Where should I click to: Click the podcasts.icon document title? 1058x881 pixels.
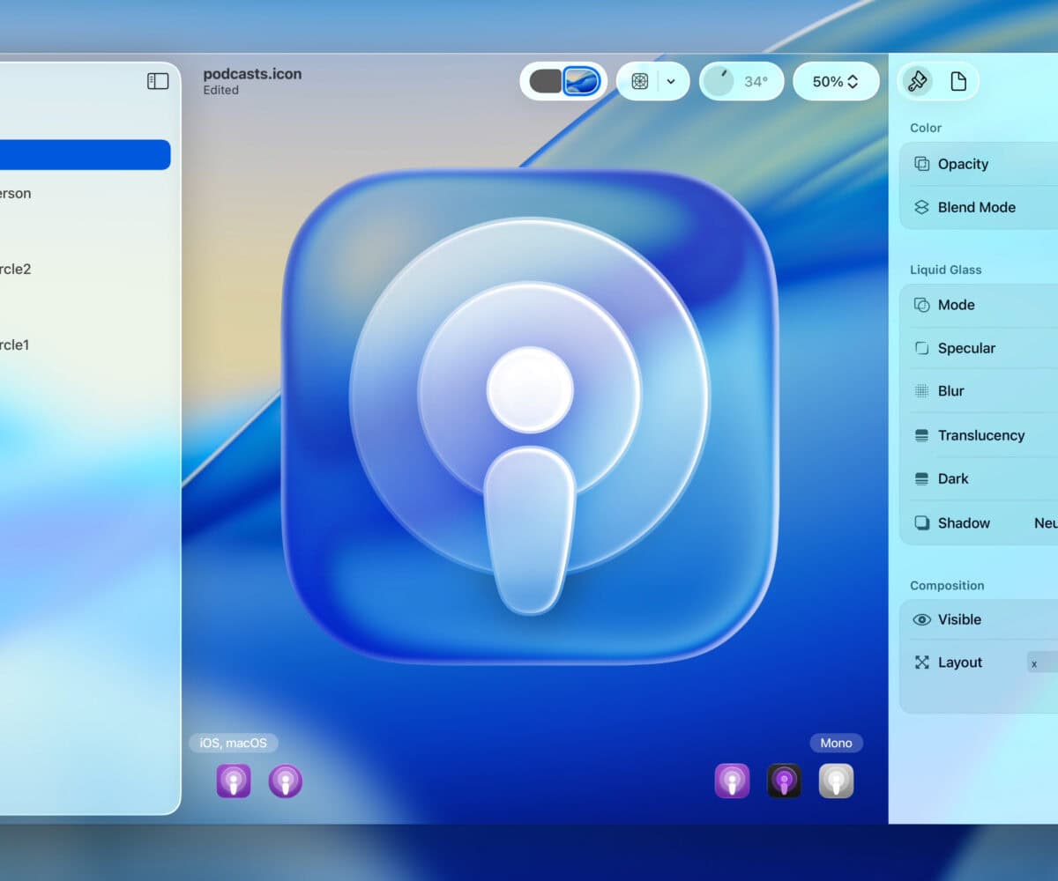(252, 74)
